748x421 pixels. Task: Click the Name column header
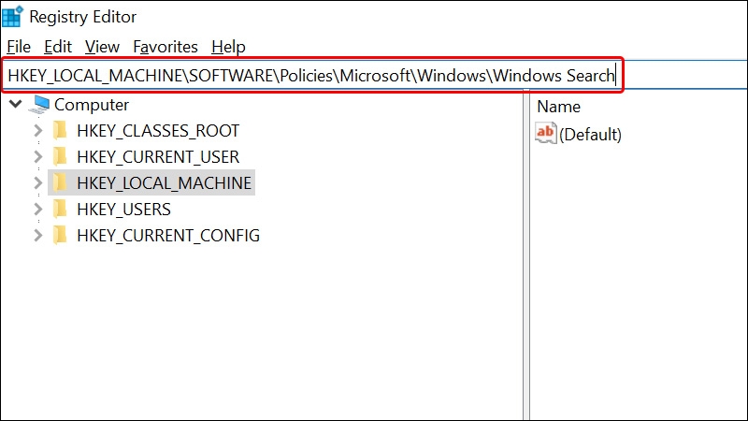558,107
